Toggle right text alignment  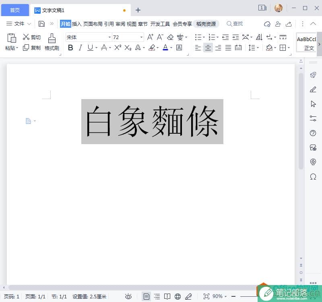click(x=218, y=48)
